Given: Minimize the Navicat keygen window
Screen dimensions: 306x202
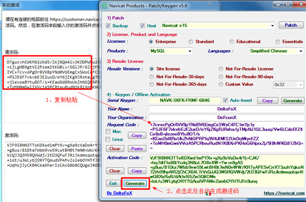Looking at the screenshot, I should click(278, 4).
